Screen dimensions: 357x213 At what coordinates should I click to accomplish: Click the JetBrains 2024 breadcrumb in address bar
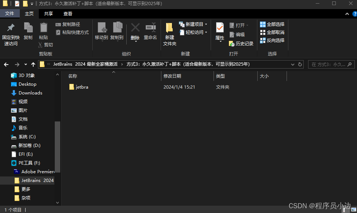point(85,64)
